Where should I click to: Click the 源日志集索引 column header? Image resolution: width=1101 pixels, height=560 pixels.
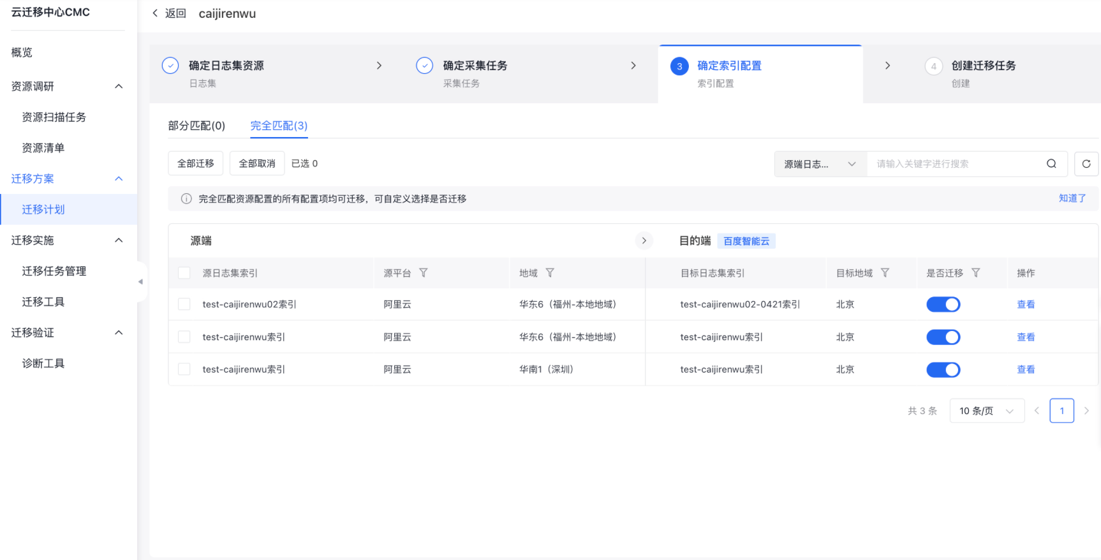(230, 273)
